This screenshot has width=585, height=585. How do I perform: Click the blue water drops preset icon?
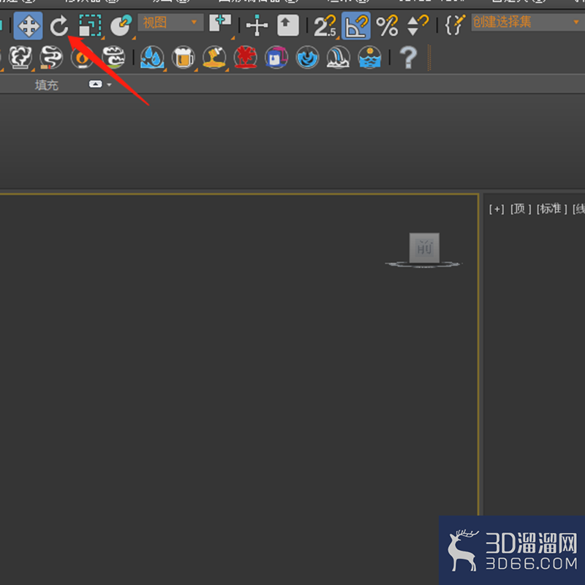coord(152,58)
